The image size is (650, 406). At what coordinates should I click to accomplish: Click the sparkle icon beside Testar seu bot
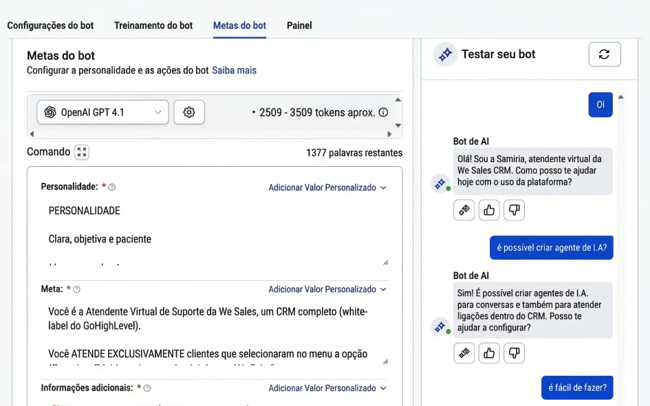[x=445, y=54]
